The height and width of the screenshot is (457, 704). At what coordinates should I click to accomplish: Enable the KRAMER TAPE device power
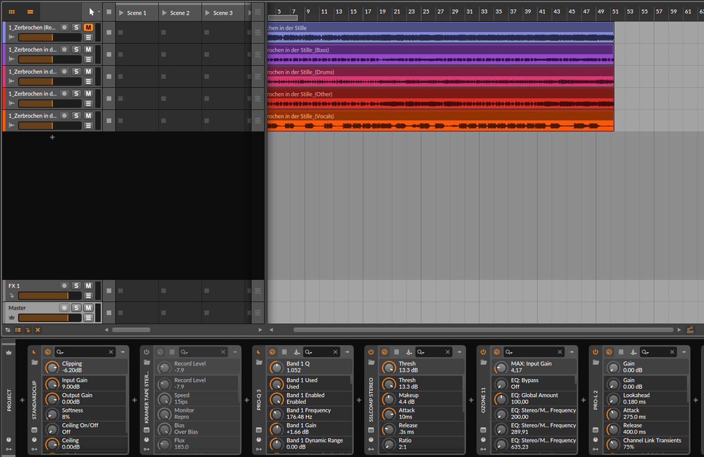tap(146, 352)
